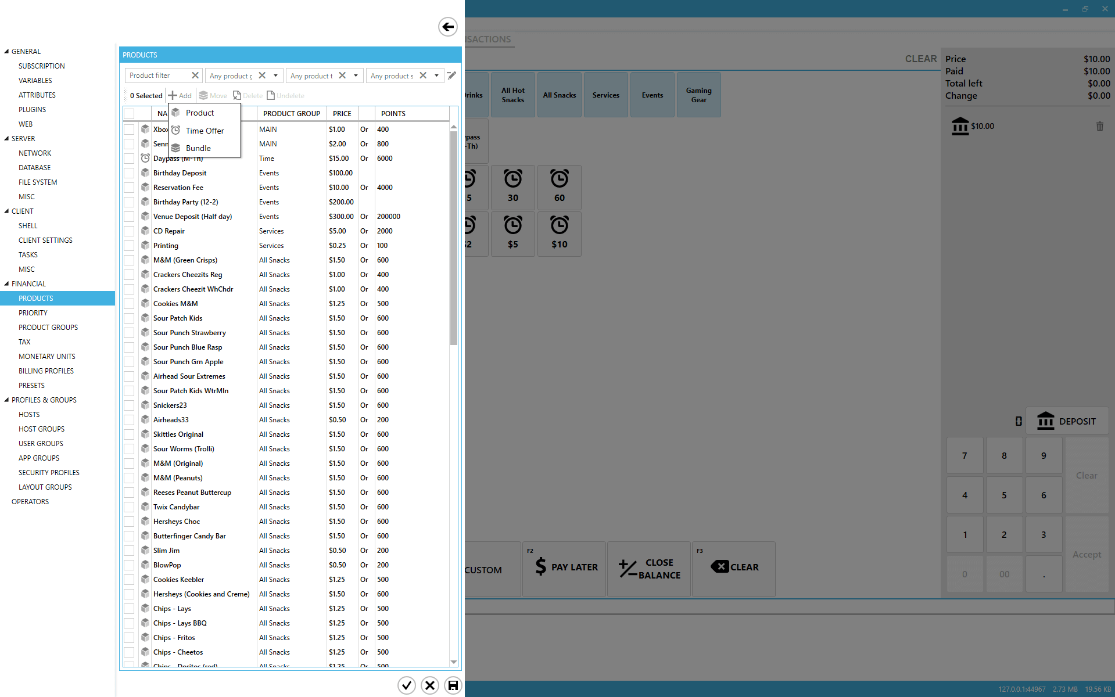Click the edit filter pencil icon
The height and width of the screenshot is (697, 1115).
coord(451,76)
